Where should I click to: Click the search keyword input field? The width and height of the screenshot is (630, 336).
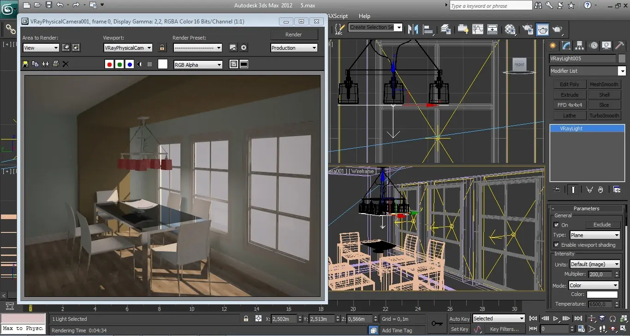[491, 6]
